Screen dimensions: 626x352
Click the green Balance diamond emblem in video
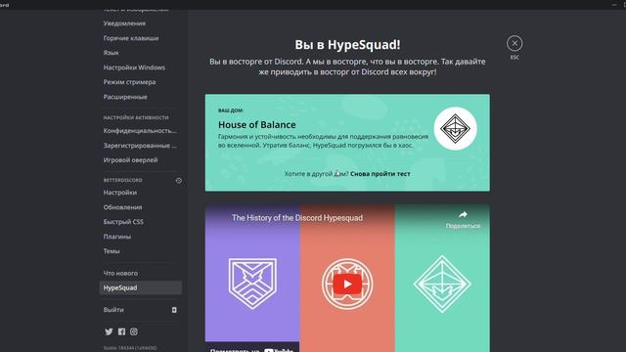442,284
